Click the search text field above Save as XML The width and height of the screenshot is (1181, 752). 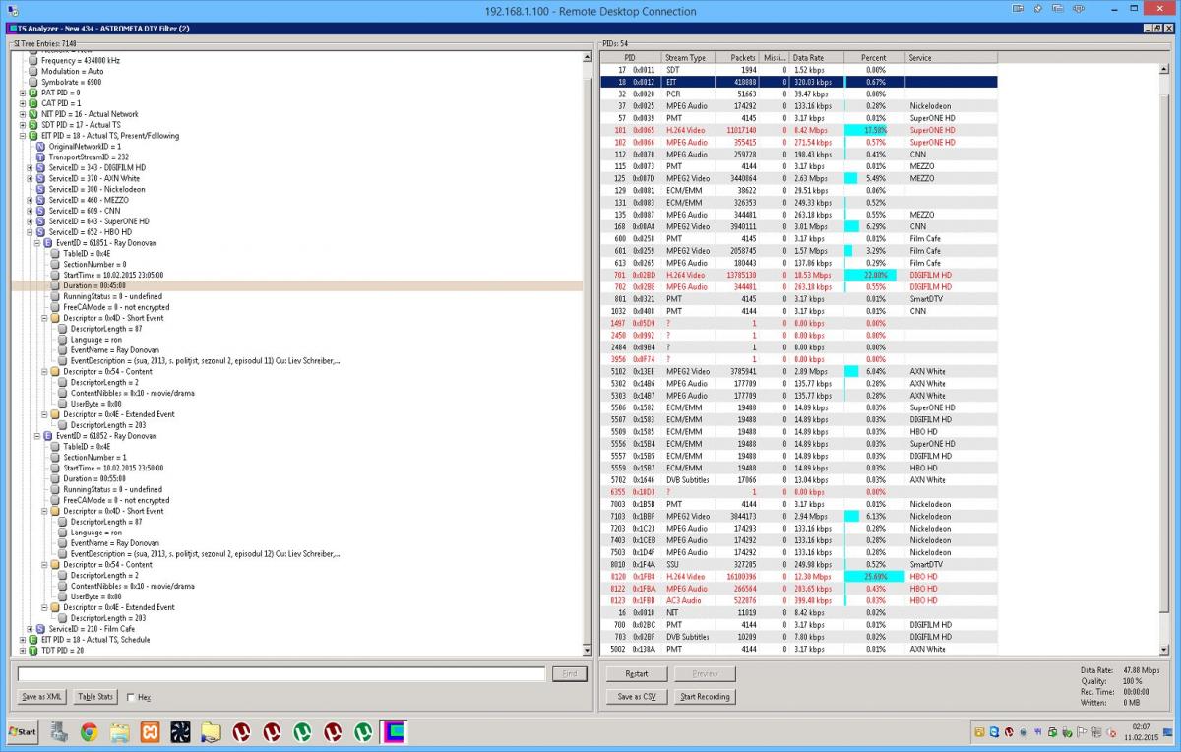281,674
